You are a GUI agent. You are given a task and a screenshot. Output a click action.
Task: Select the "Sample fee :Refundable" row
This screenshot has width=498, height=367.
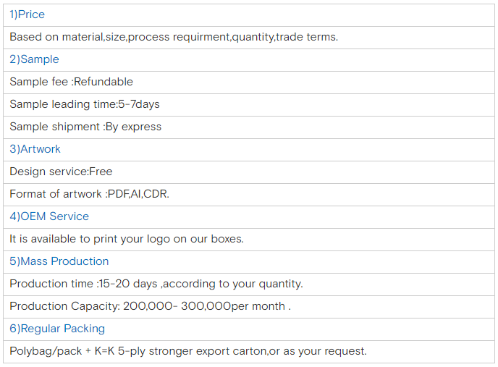point(71,82)
